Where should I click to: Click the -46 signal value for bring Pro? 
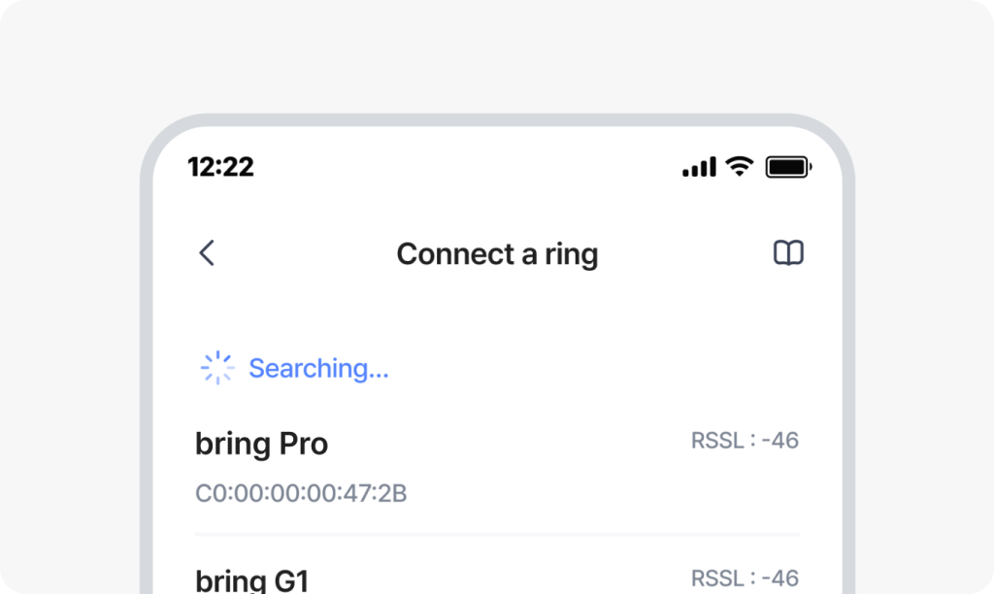(x=780, y=441)
